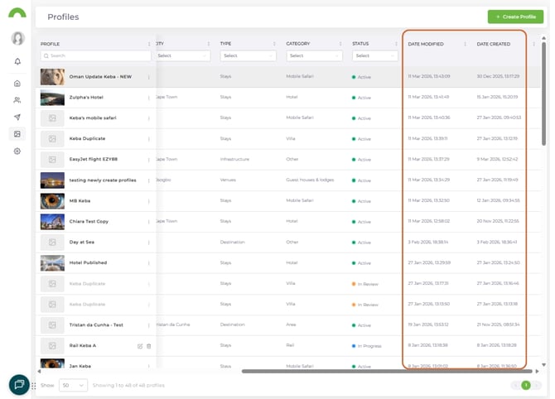
Task: Open user avatar at top of sidebar
Action: 17,38
